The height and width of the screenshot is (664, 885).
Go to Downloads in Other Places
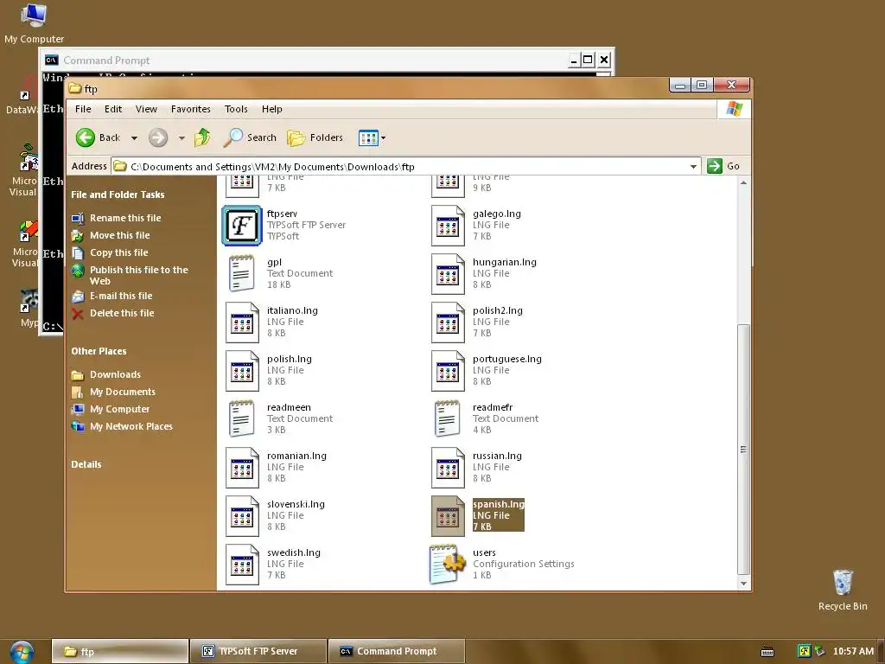[115, 375]
